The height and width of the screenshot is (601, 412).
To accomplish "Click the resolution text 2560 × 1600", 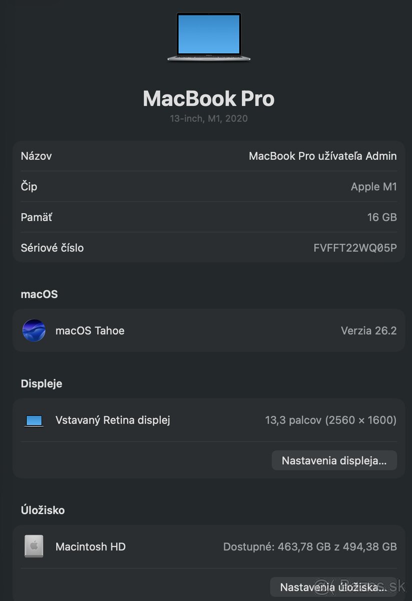I will 360,420.
